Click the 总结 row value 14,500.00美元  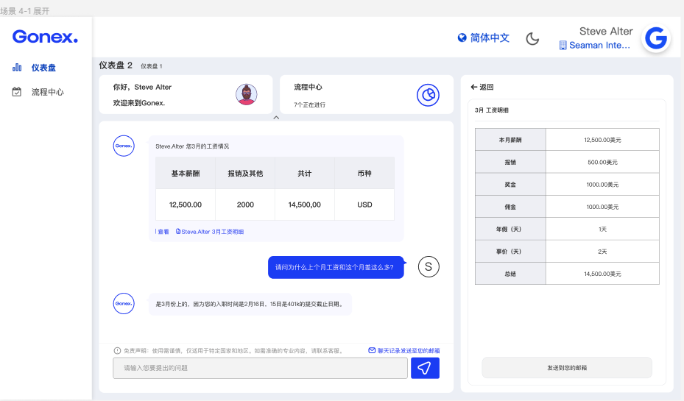tap(602, 274)
